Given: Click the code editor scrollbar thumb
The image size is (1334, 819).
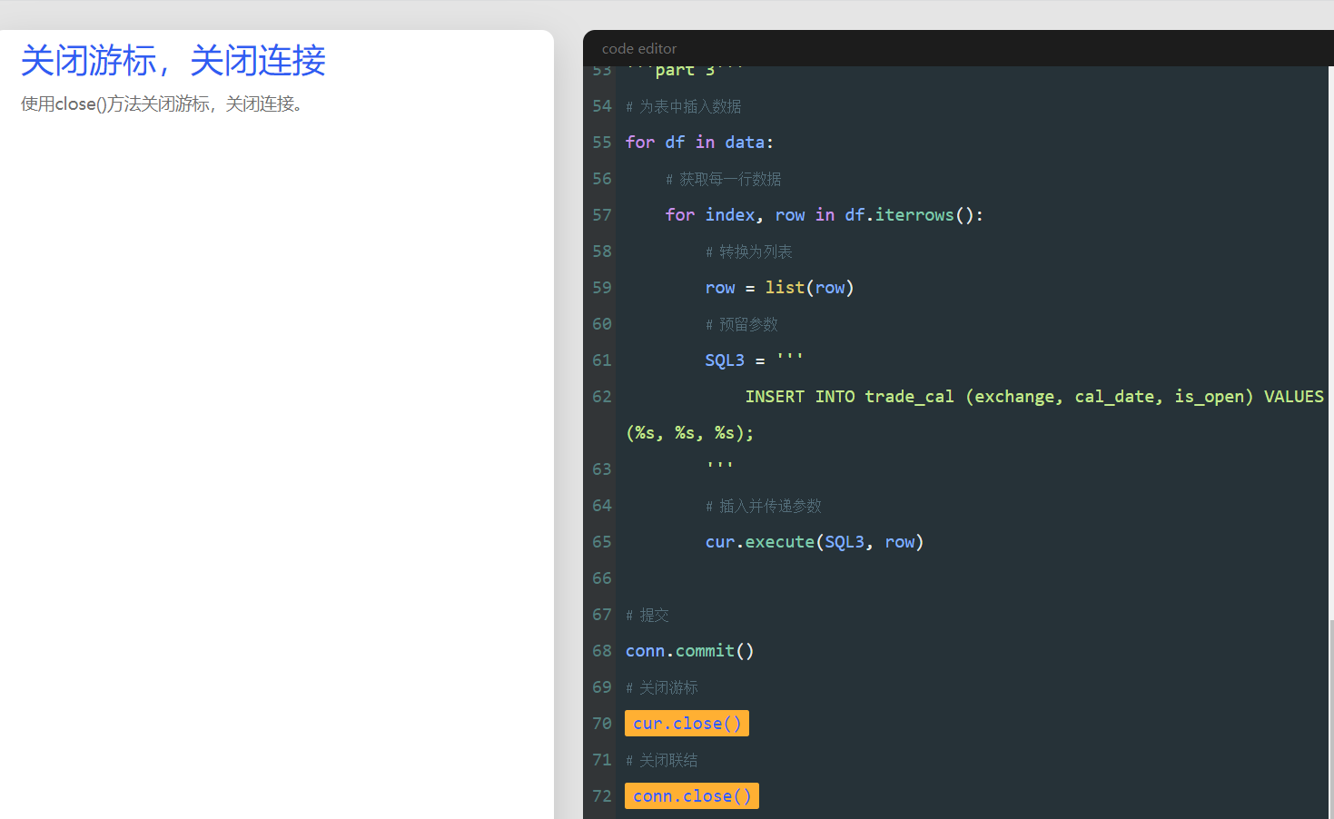Looking at the screenshot, I should point(1331,719).
